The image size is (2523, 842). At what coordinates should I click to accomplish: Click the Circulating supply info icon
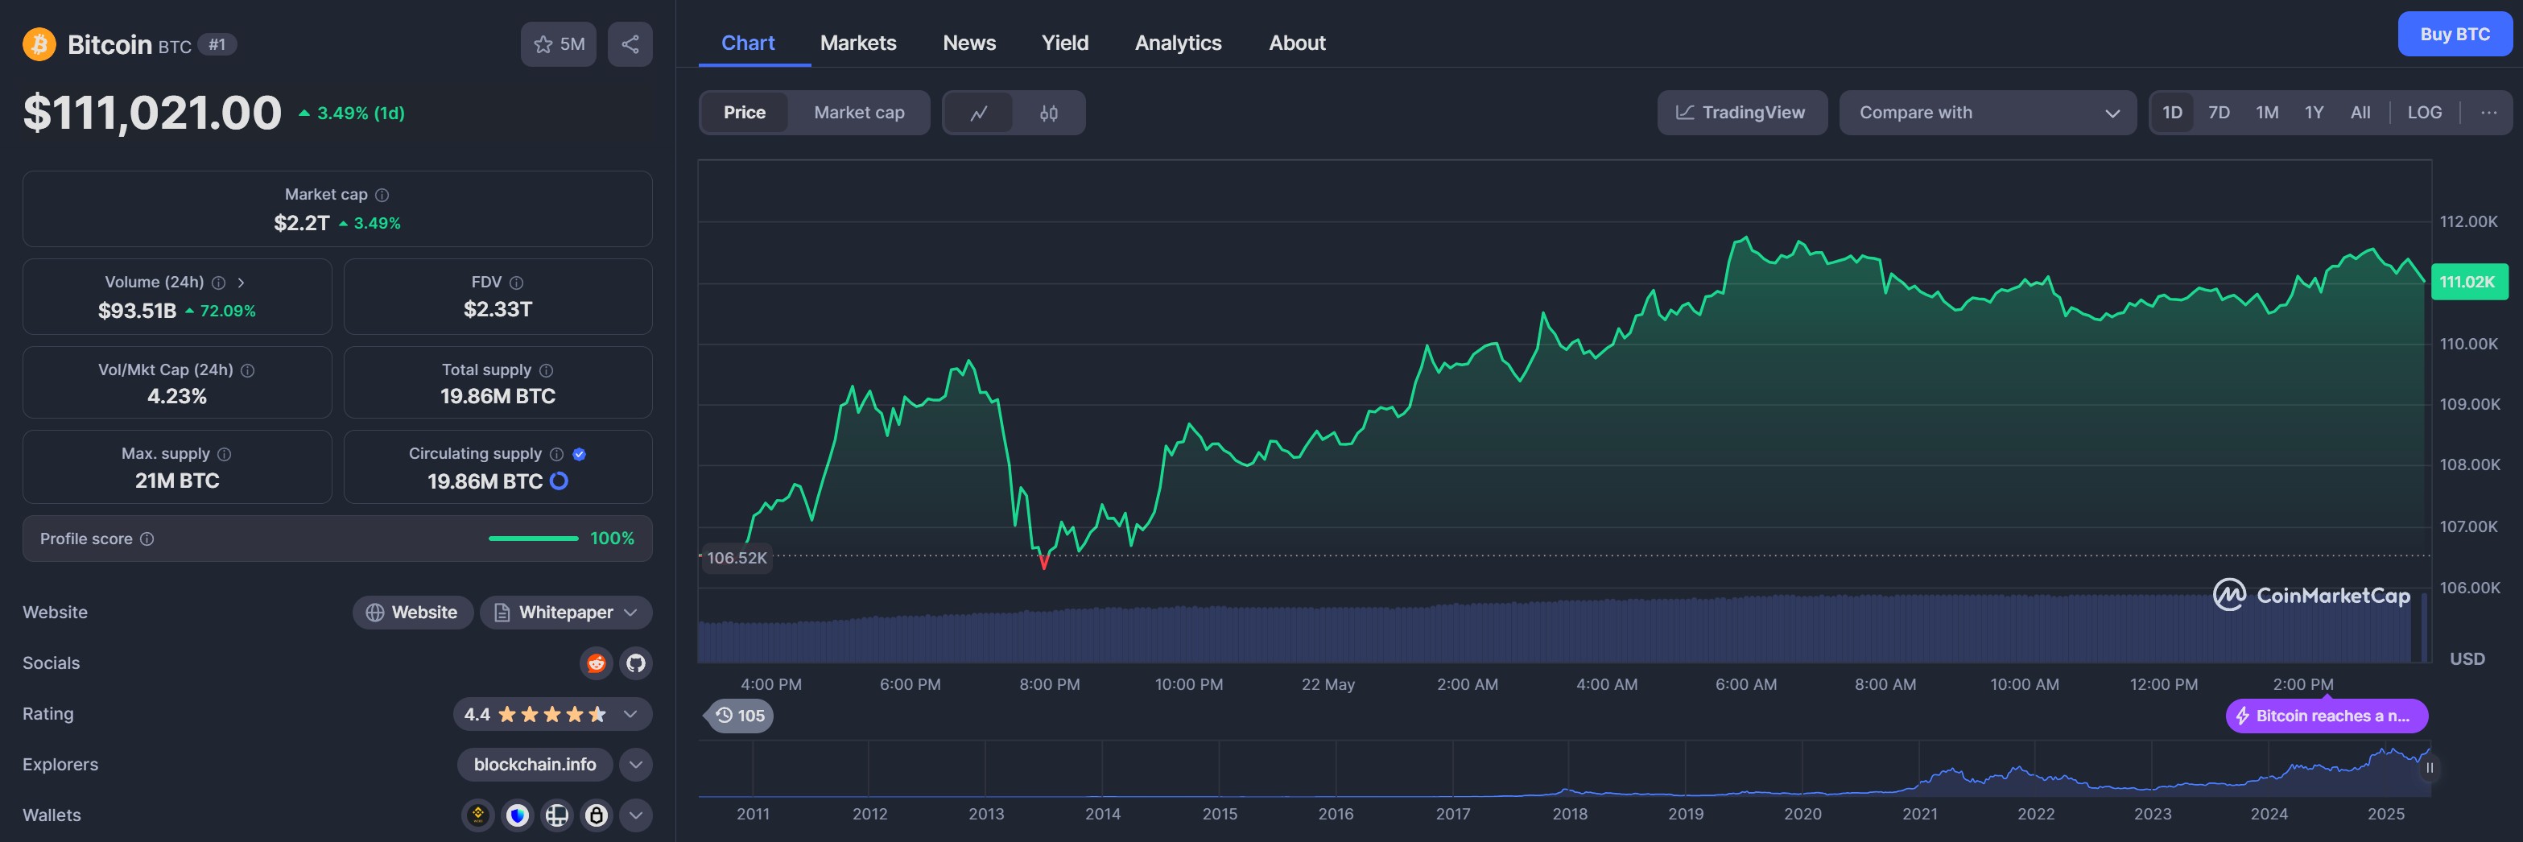click(x=556, y=454)
